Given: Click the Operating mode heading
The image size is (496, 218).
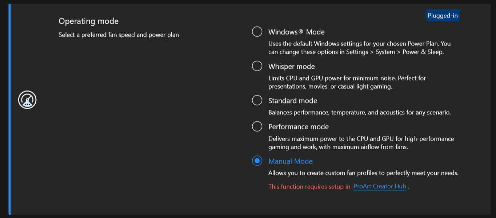Looking at the screenshot, I should tap(88, 21).
